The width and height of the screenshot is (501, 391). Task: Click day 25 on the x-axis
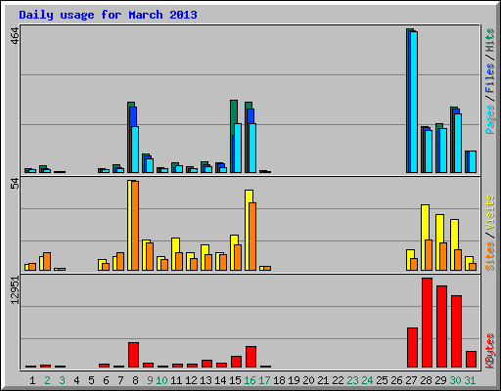click(x=382, y=380)
